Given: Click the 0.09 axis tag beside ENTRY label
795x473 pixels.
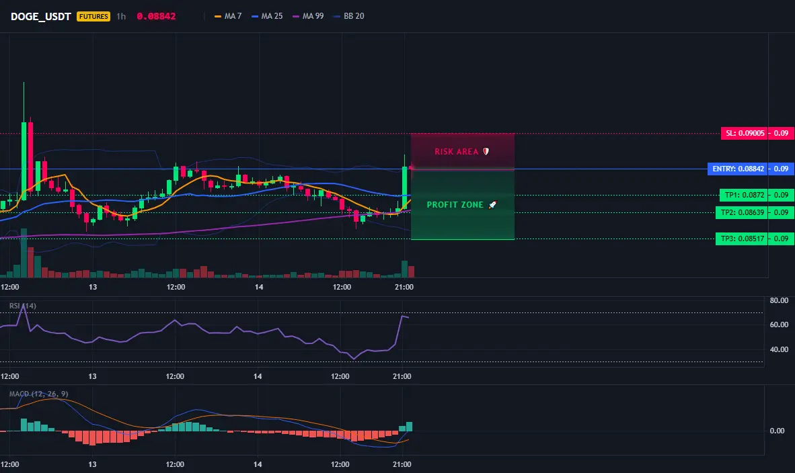Looking at the screenshot, I should (x=782, y=169).
